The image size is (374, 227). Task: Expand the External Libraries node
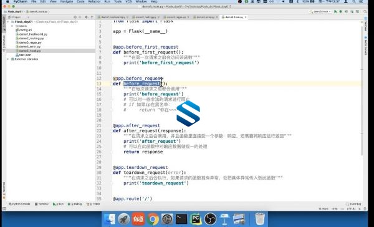point(8,59)
